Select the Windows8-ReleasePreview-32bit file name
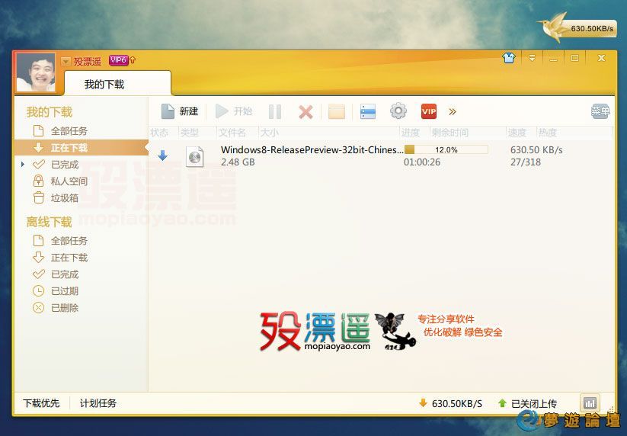 coord(312,150)
